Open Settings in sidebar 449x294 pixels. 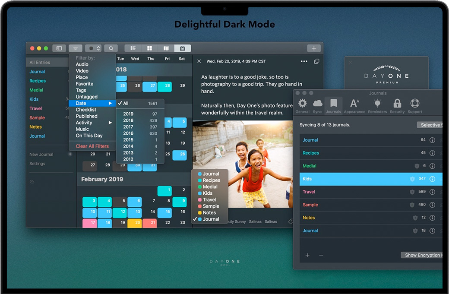[x=37, y=164]
